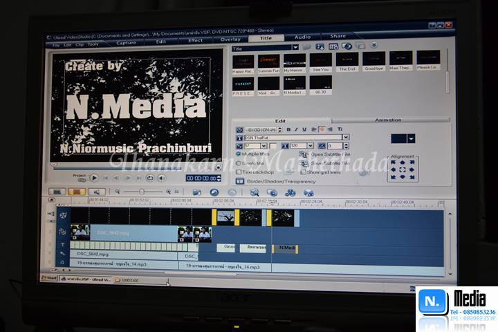This screenshot has width=498, height=332.
Task: Expand the library options chevron icon
Action: point(374,45)
